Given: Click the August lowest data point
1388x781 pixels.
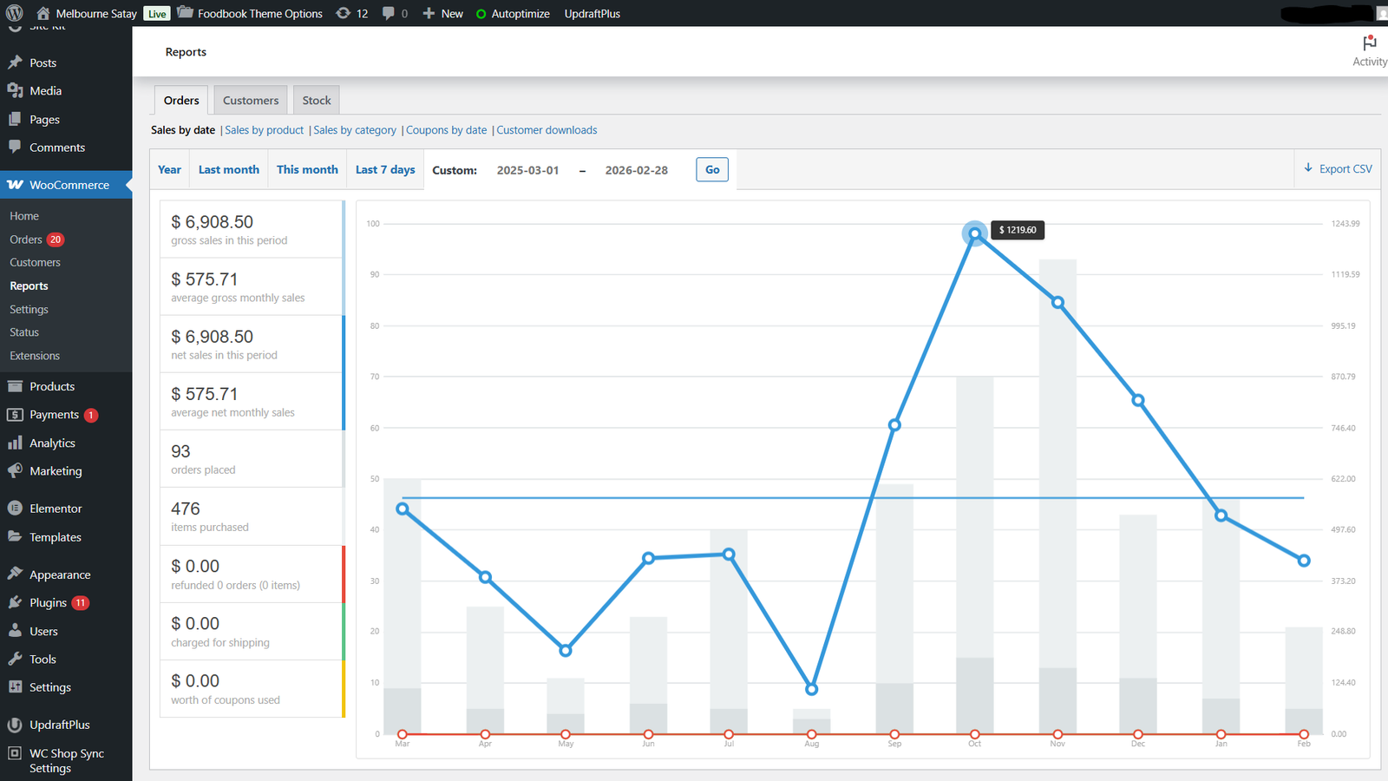Looking at the screenshot, I should pyautogui.click(x=812, y=690).
